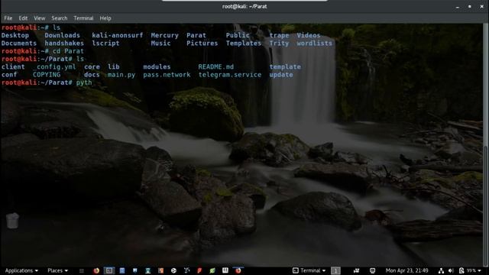This screenshot has height=275, width=489.
Task: Select the Trash icon on the desktop
Action: (x=12, y=221)
